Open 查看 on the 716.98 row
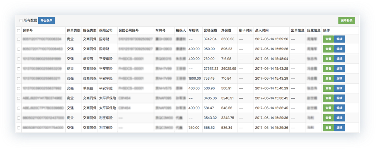The image size is (376, 149). click(328, 59)
